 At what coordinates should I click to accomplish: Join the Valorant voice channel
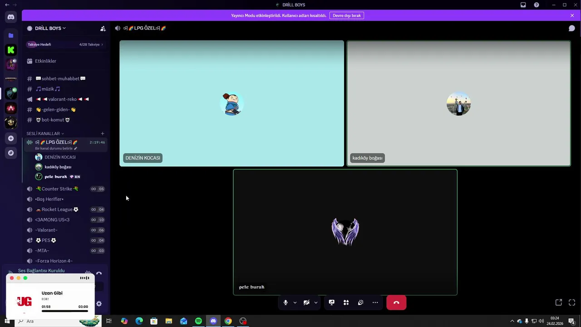click(65, 230)
